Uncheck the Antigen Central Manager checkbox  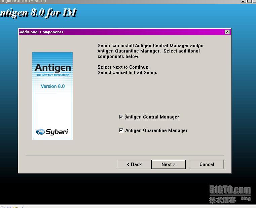click(x=121, y=117)
